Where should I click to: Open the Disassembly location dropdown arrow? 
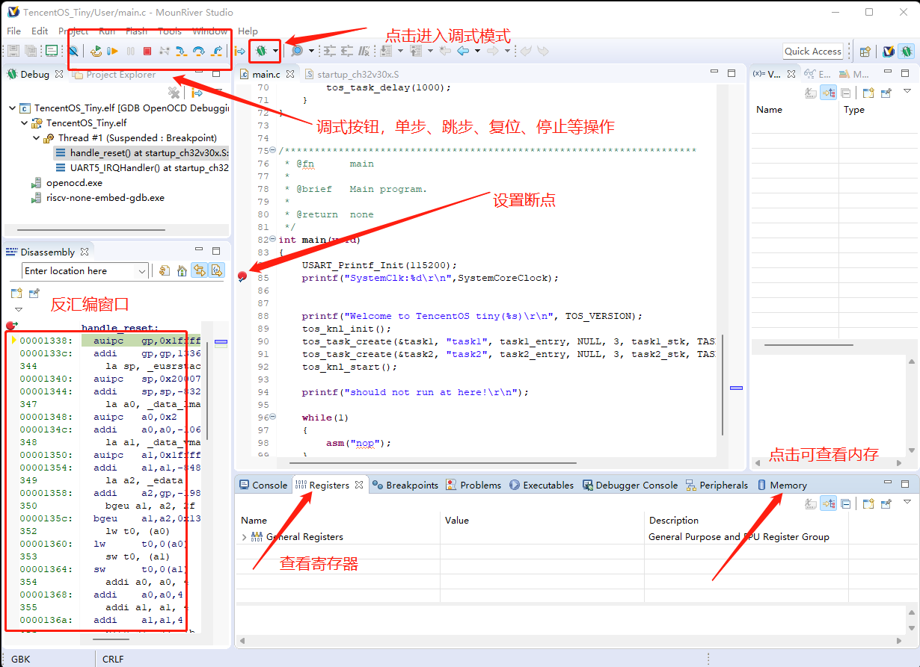(x=141, y=271)
